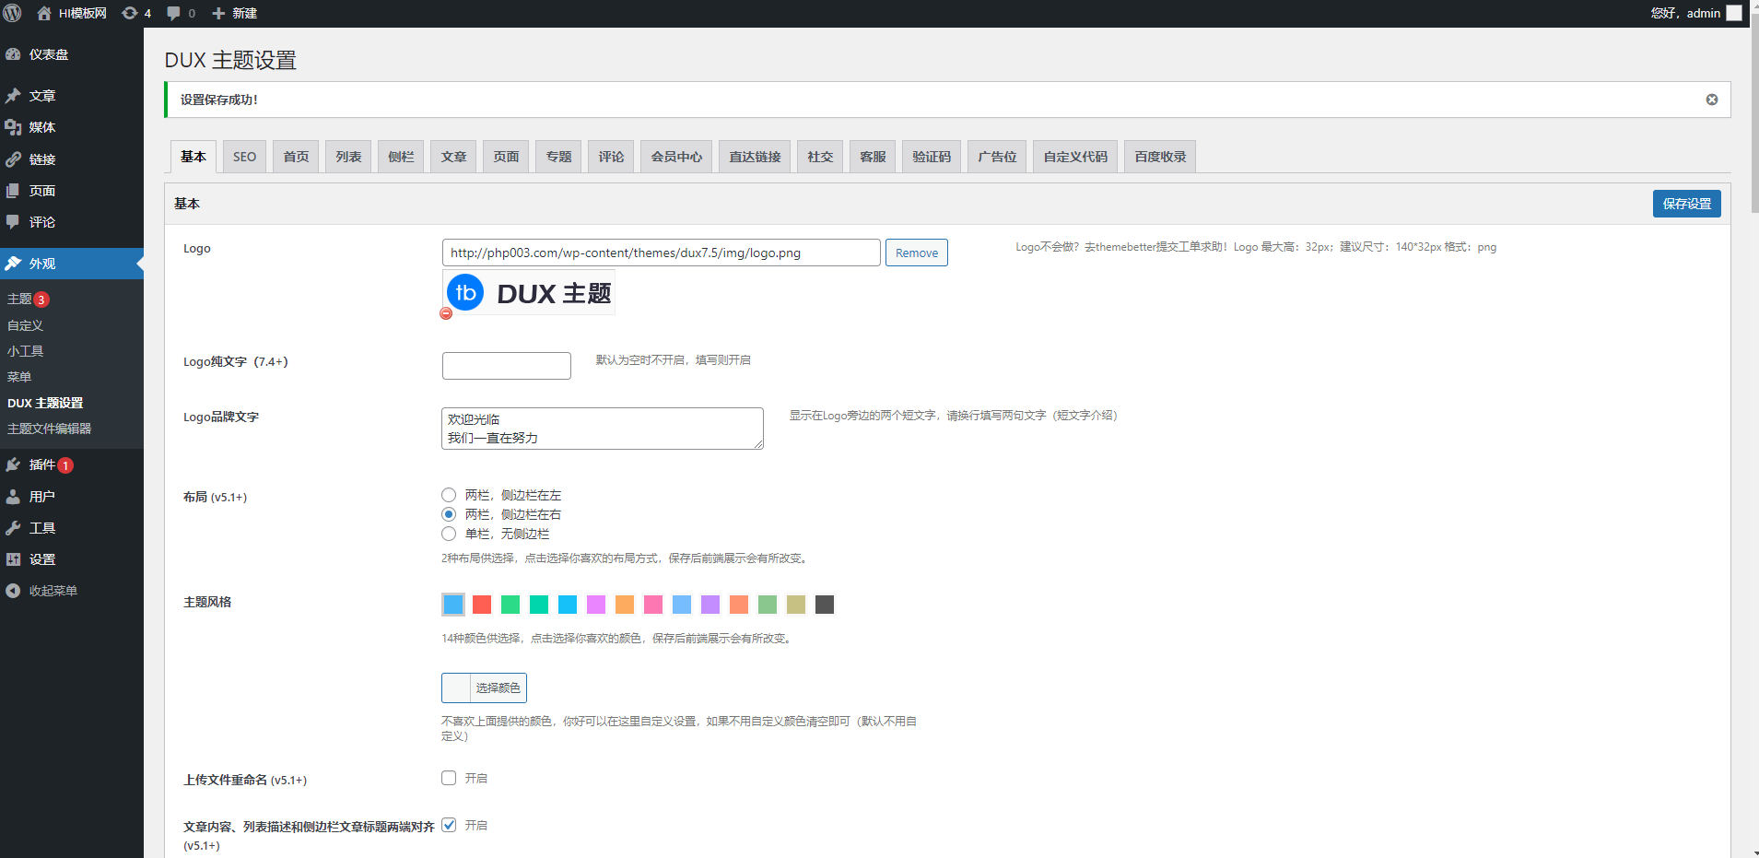Open DUX 主题设置 submenu link

45,403
